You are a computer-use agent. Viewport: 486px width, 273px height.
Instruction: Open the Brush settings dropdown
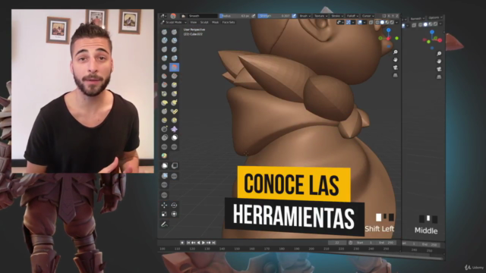(x=305, y=16)
